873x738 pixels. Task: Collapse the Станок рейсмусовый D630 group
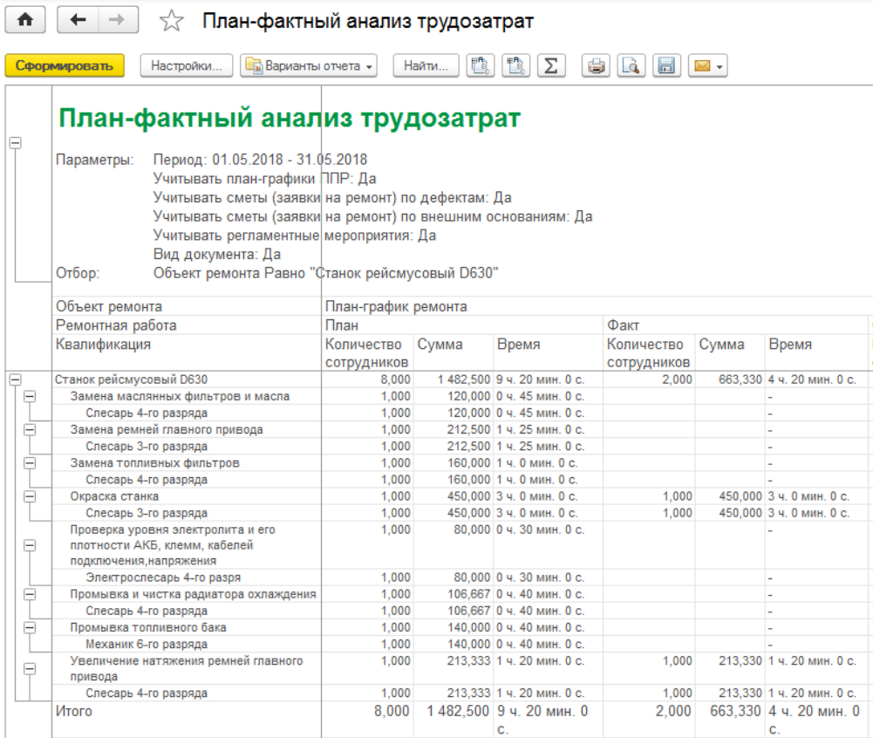[x=16, y=379]
